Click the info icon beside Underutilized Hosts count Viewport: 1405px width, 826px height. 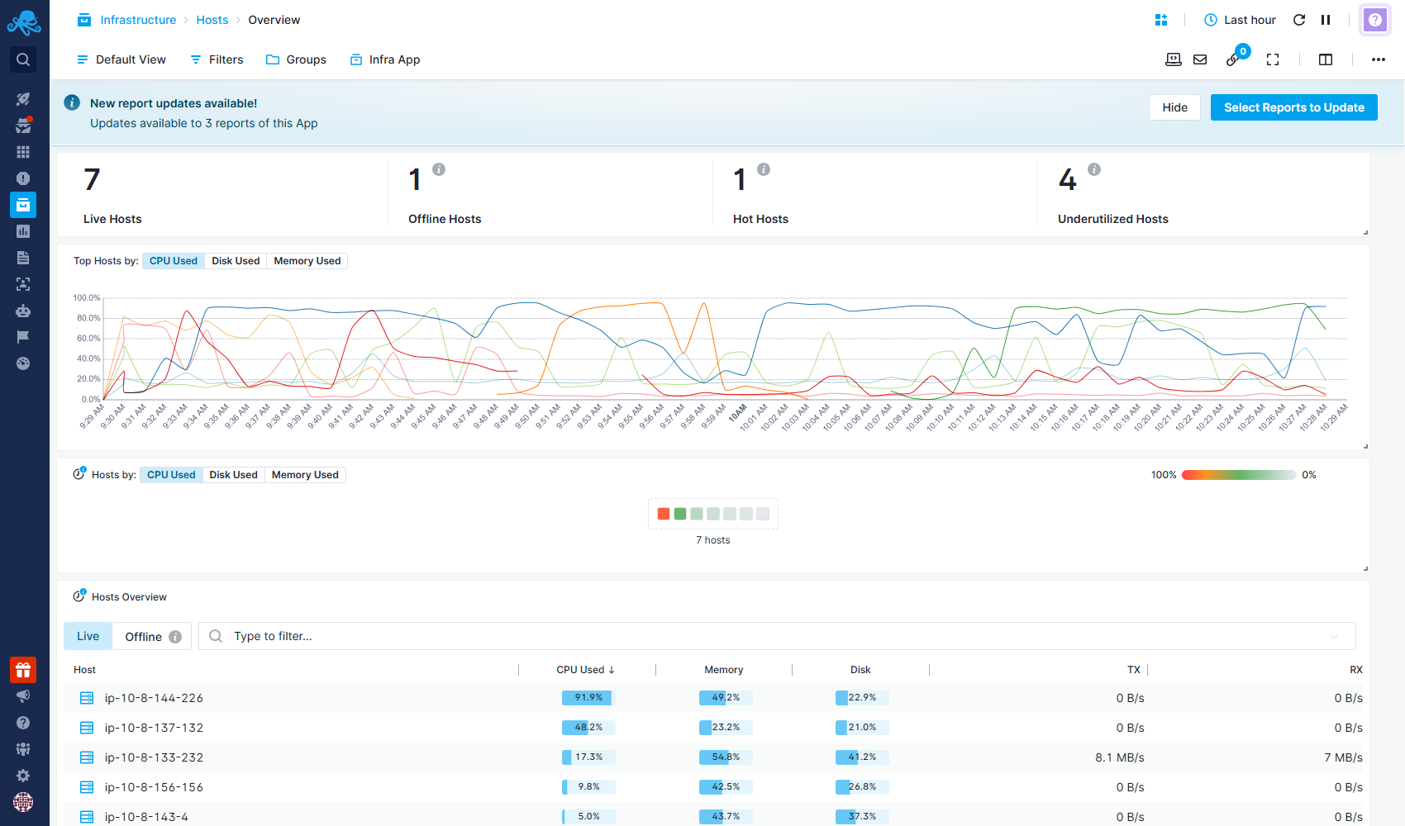pyautogui.click(x=1094, y=169)
